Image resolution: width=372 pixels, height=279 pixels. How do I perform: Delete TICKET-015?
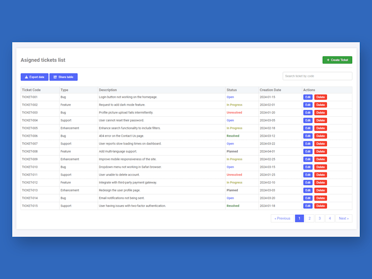point(320,206)
